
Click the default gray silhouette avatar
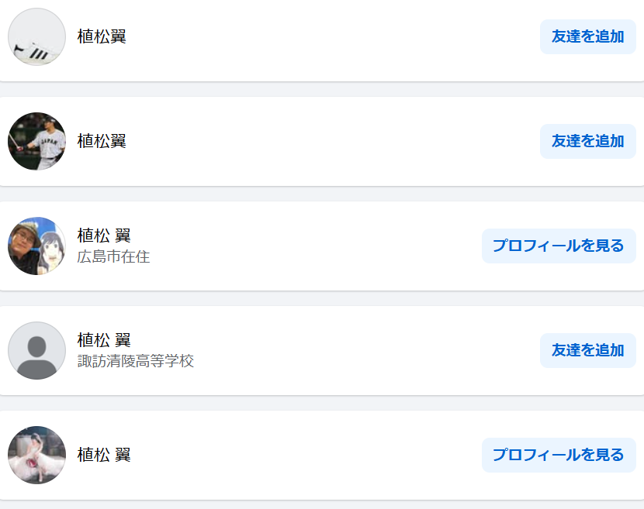tap(36, 350)
